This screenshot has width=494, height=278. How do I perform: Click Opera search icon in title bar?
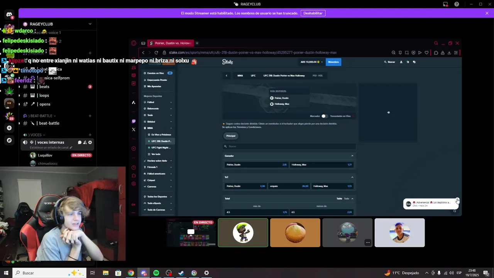coord(436,43)
